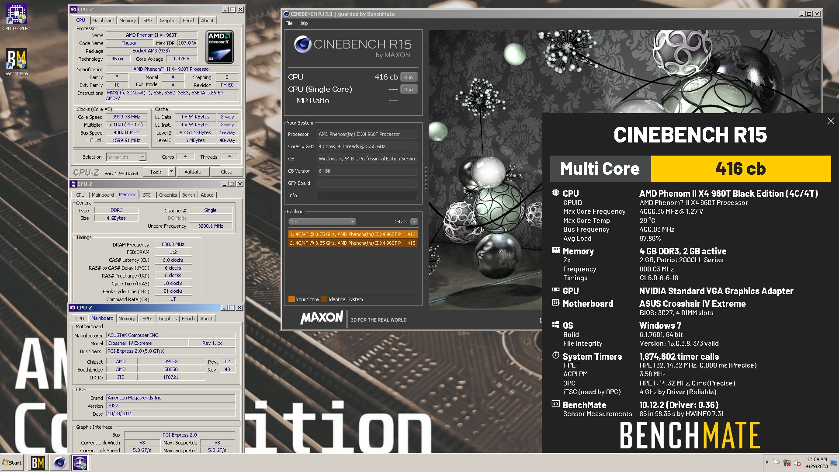Open the CPU ranking dropdown in Cinebench
This screenshot has width=839, height=472.
[322, 222]
